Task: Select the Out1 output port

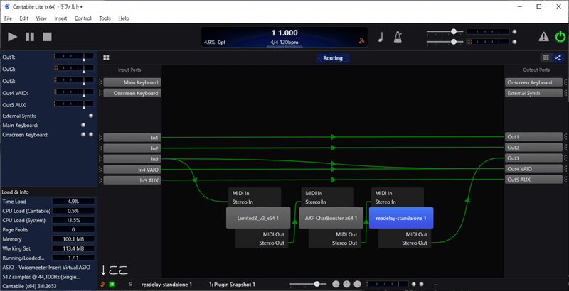Action: (x=534, y=137)
